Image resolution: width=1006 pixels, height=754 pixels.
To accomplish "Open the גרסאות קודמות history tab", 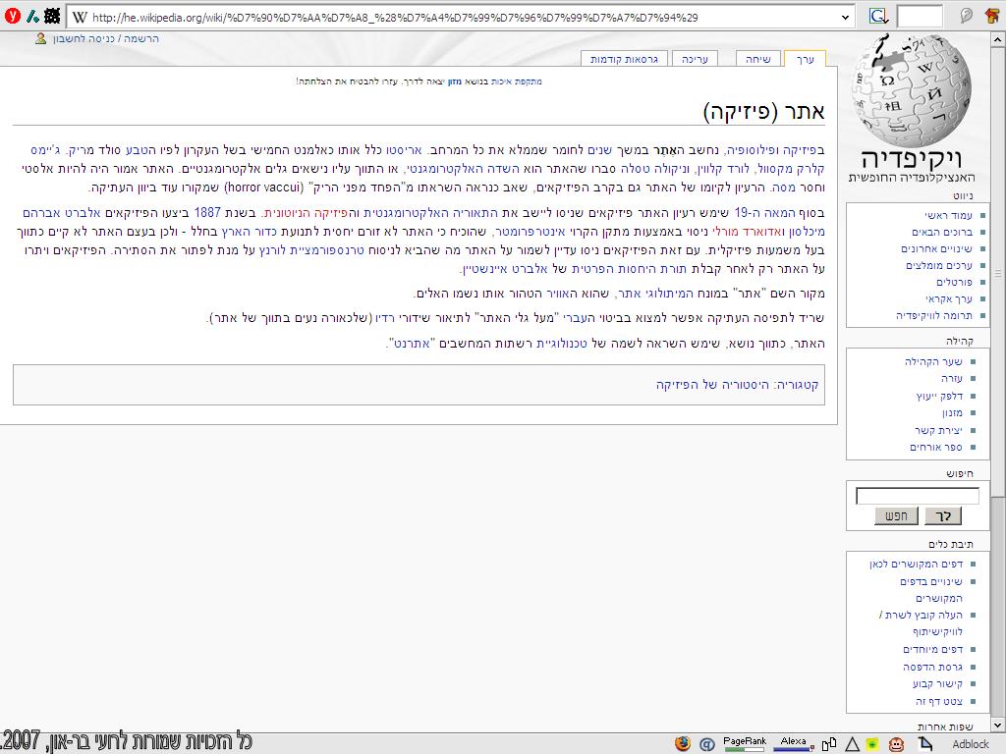I will coord(624,59).
